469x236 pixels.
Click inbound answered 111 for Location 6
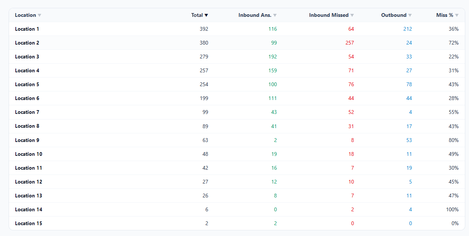pyautogui.click(x=273, y=98)
